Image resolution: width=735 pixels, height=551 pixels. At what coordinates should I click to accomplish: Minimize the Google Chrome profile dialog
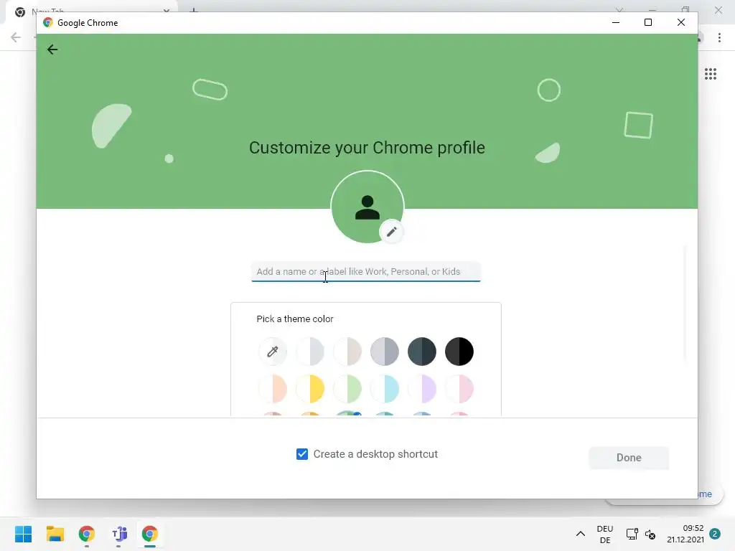tap(615, 22)
